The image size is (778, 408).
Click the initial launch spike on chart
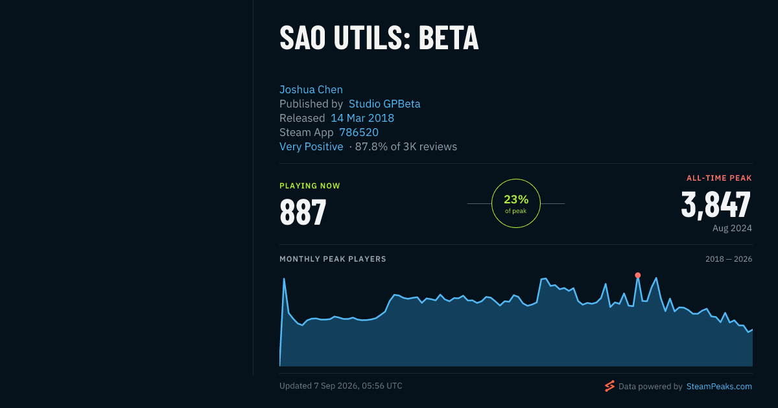tap(284, 279)
